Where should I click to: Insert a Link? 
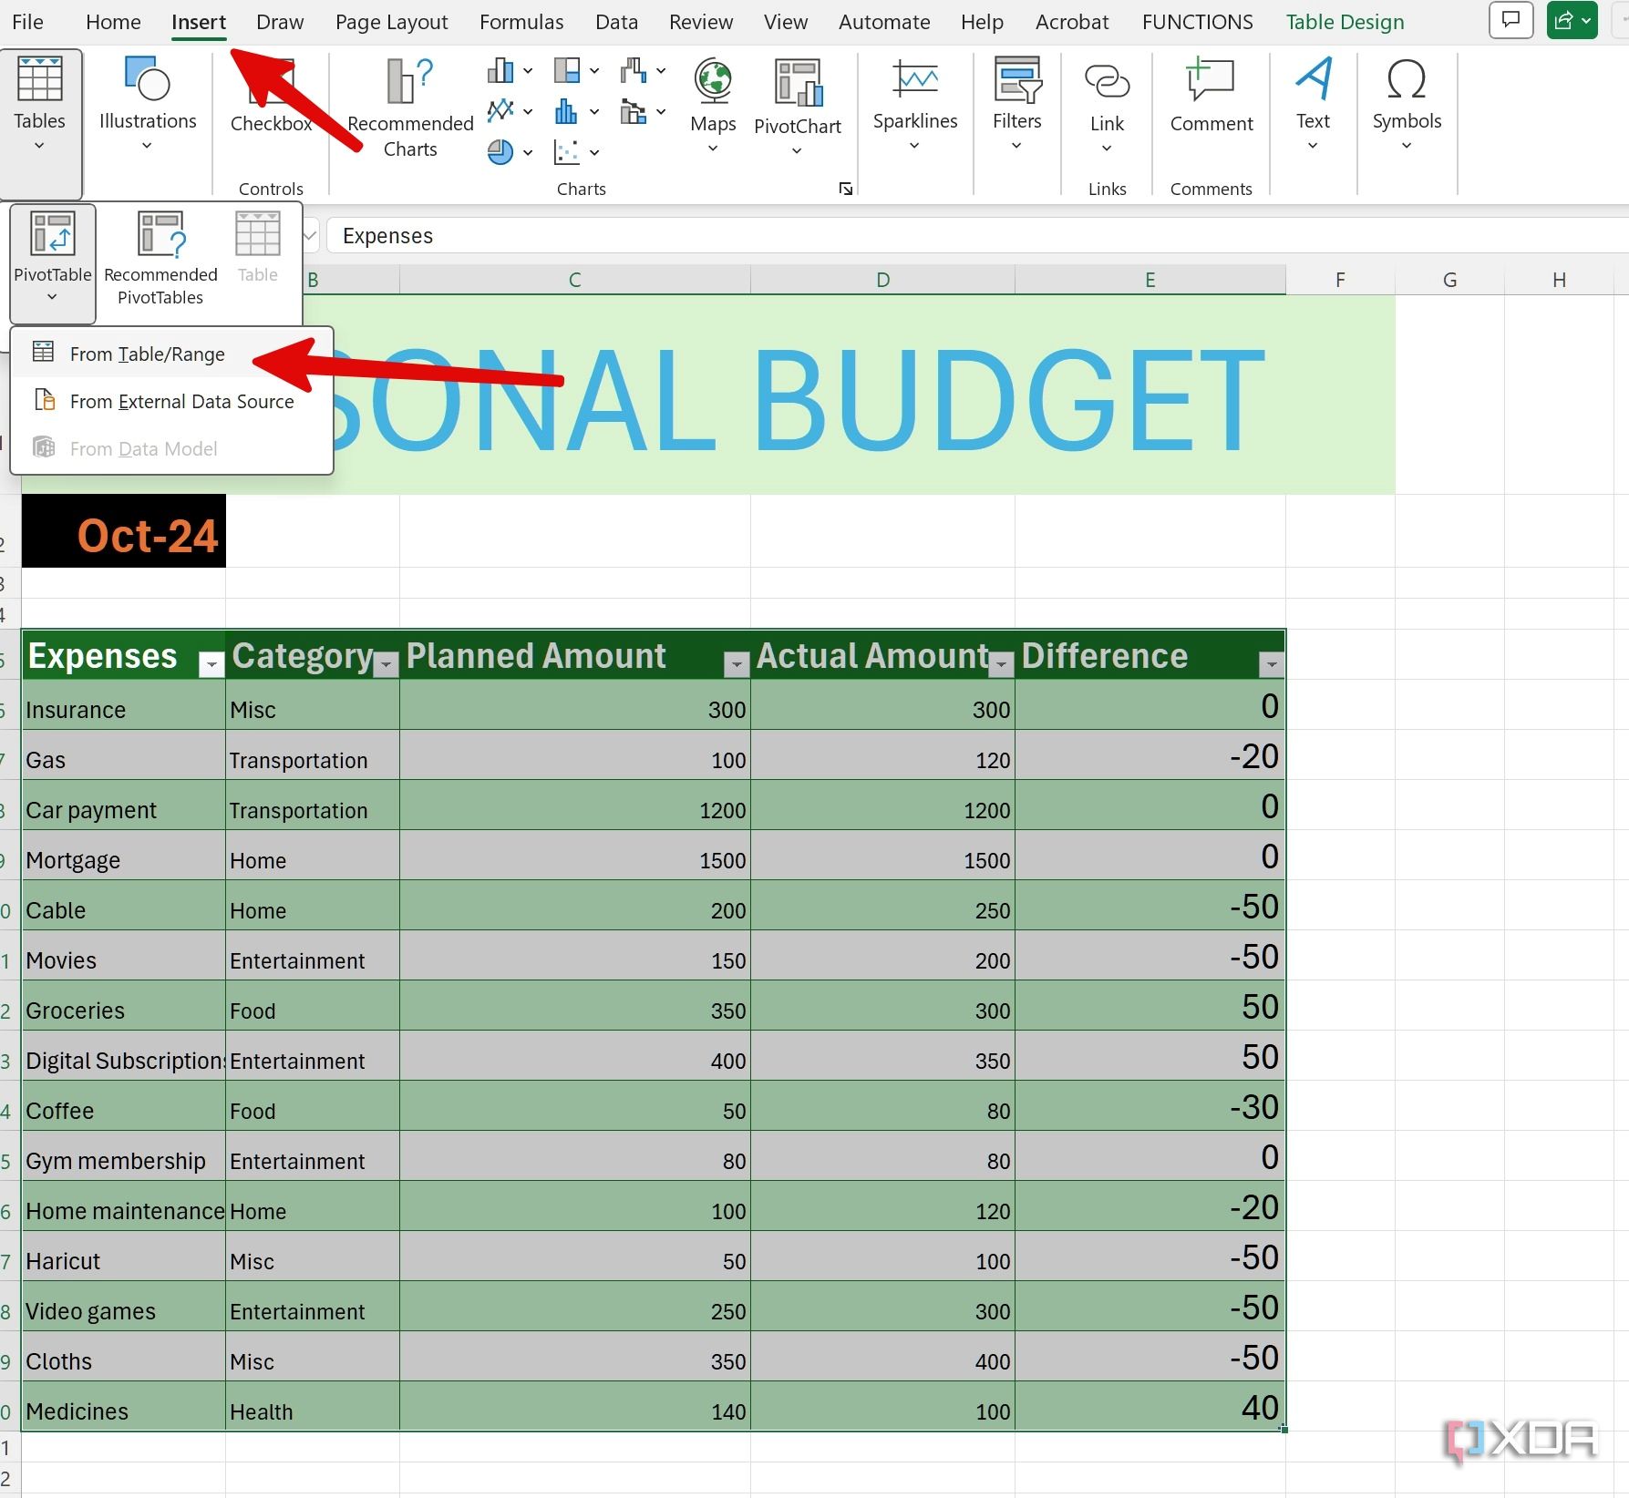[1106, 100]
